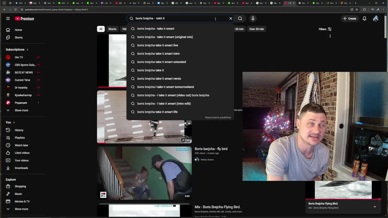This screenshot has width=388, height=218.
Task: Go back with browser back arrow
Action: 4,9
